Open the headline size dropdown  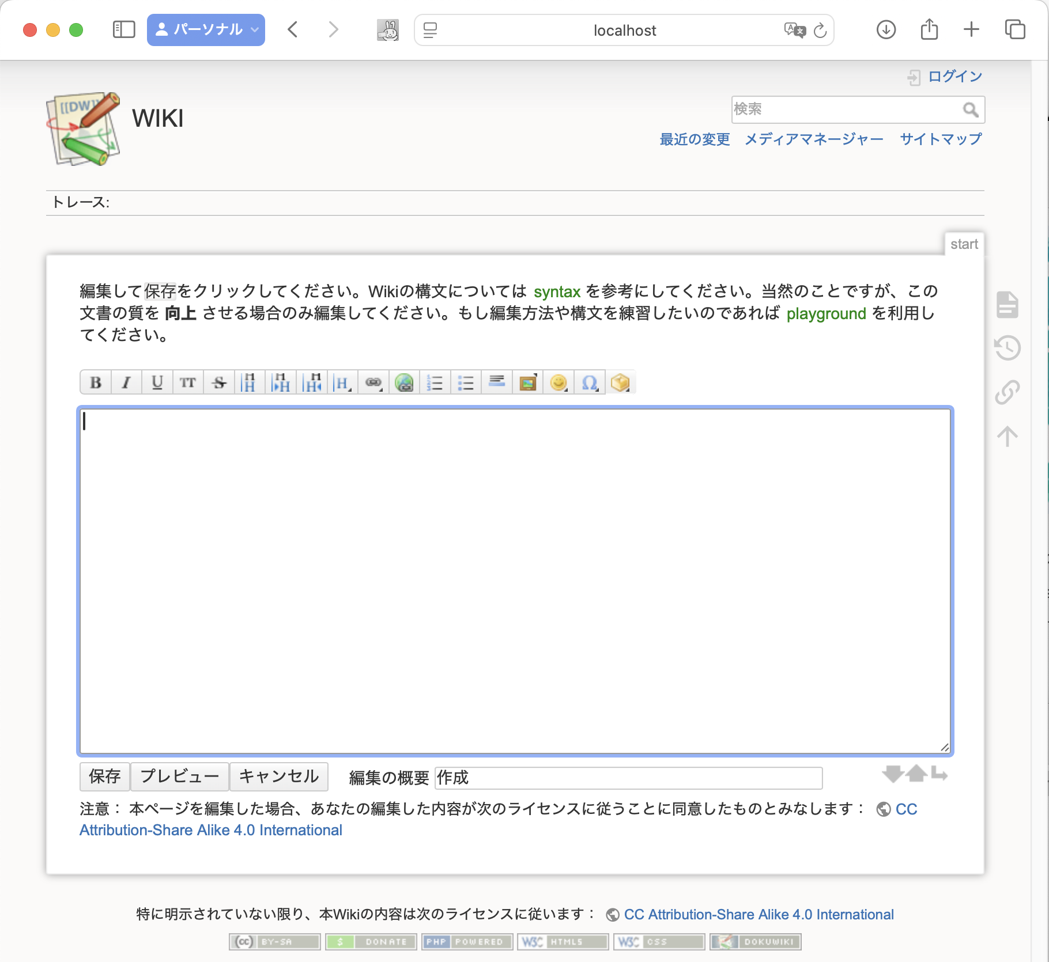(343, 382)
